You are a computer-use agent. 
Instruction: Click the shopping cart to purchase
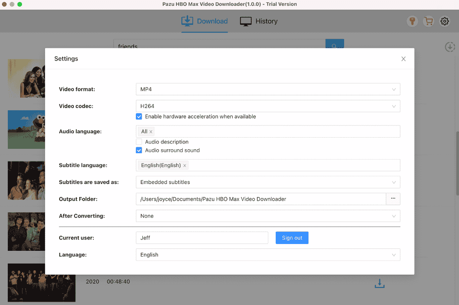[x=428, y=21]
